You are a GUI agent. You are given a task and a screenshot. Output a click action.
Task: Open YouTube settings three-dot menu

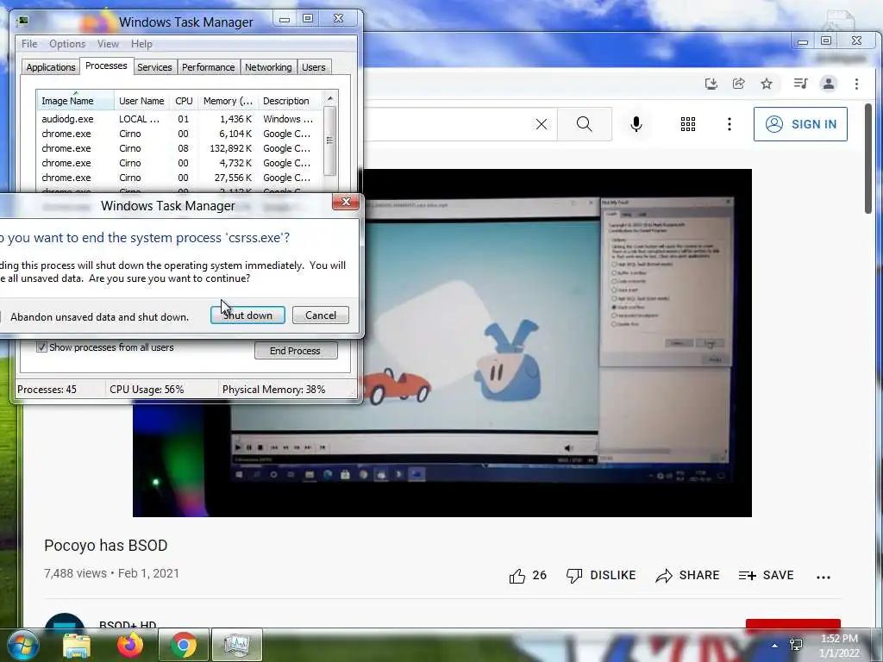pyautogui.click(x=730, y=124)
